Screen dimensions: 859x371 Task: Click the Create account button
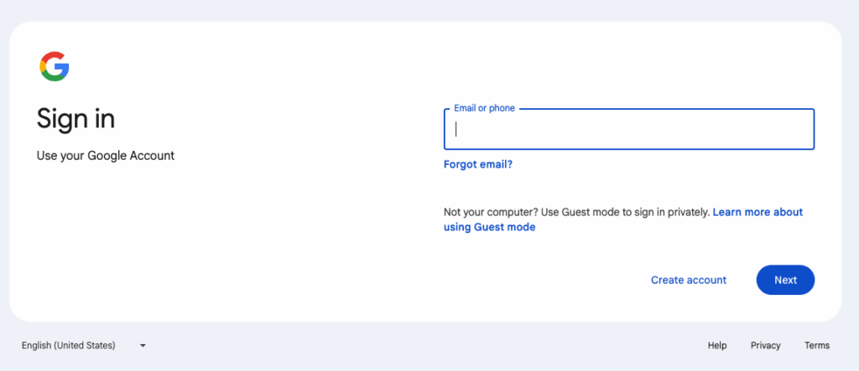point(689,281)
